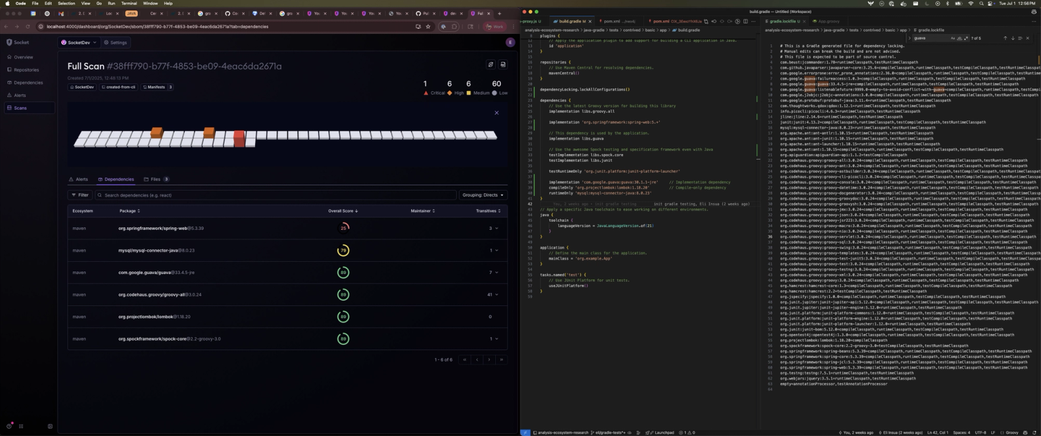The width and height of the screenshot is (1041, 436).
Task: Go to next page of dependencies
Action: (x=489, y=359)
